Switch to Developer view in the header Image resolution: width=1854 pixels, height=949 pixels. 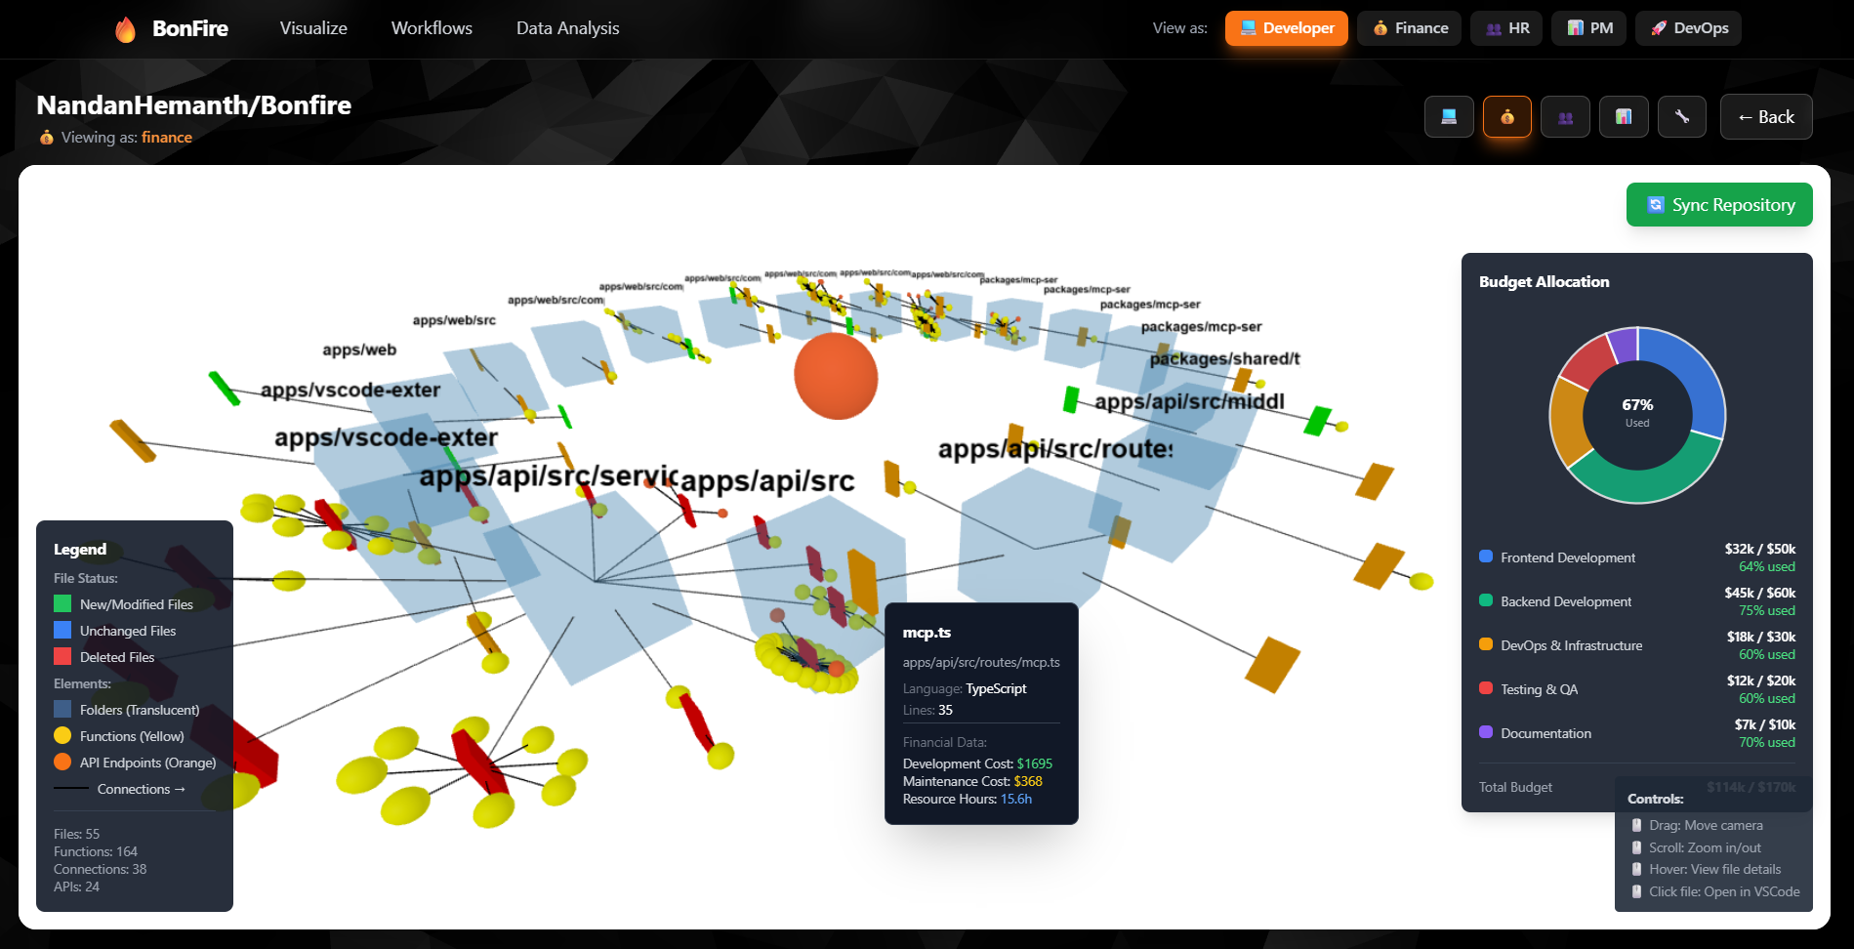click(x=1287, y=28)
